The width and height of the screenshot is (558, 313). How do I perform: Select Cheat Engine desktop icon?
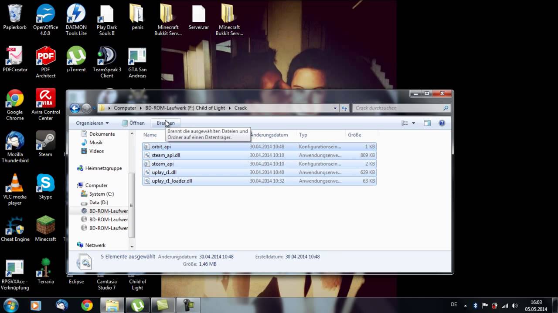coord(15,229)
